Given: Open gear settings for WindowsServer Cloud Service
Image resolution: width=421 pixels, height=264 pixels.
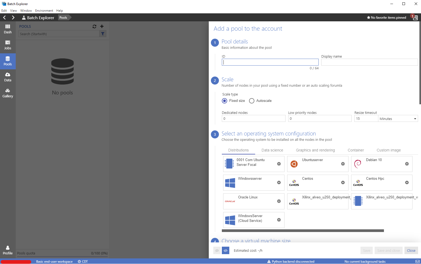Looking at the screenshot, I should click(279, 220).
